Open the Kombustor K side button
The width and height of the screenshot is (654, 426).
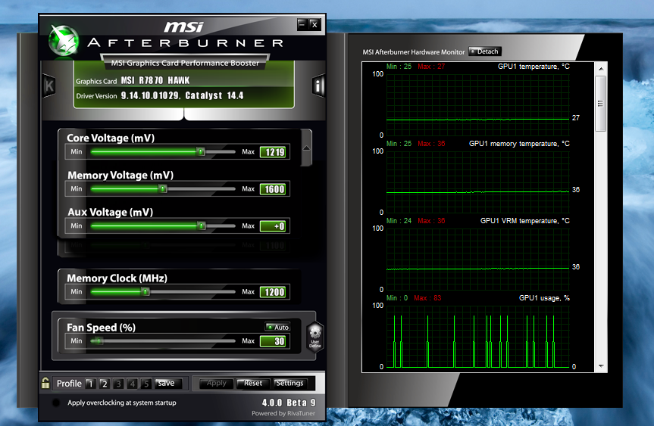49,86
